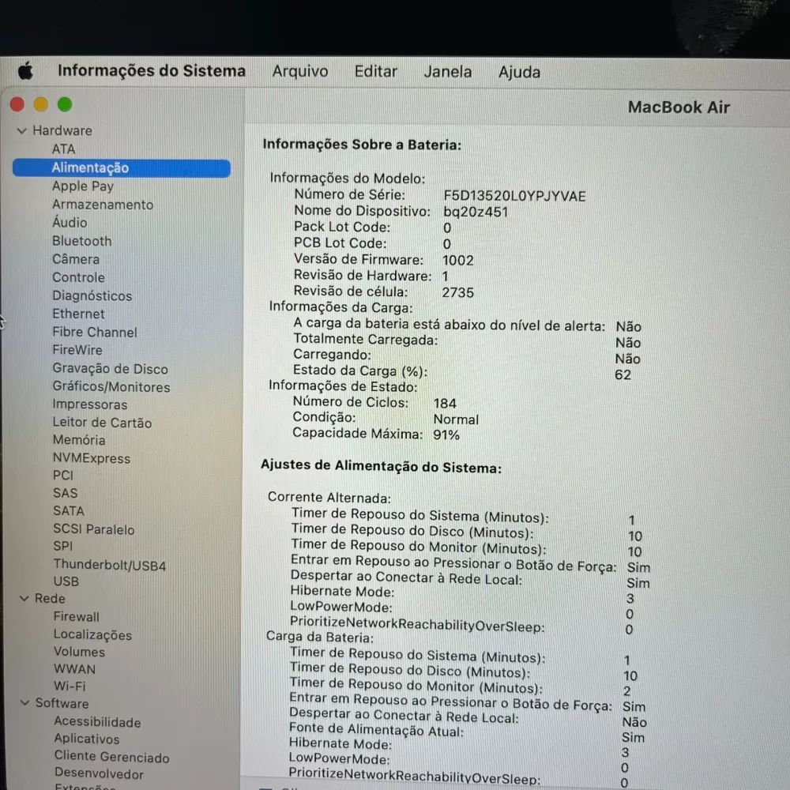Open the Janela menu
Image resolution: width=790 pixels, height=790 pixels.
448,72
